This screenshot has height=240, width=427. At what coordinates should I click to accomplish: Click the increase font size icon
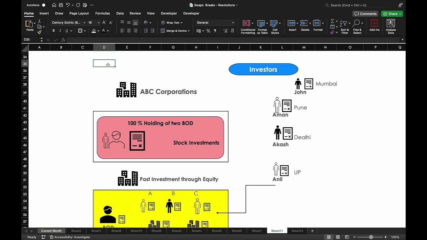coord(104,23)
